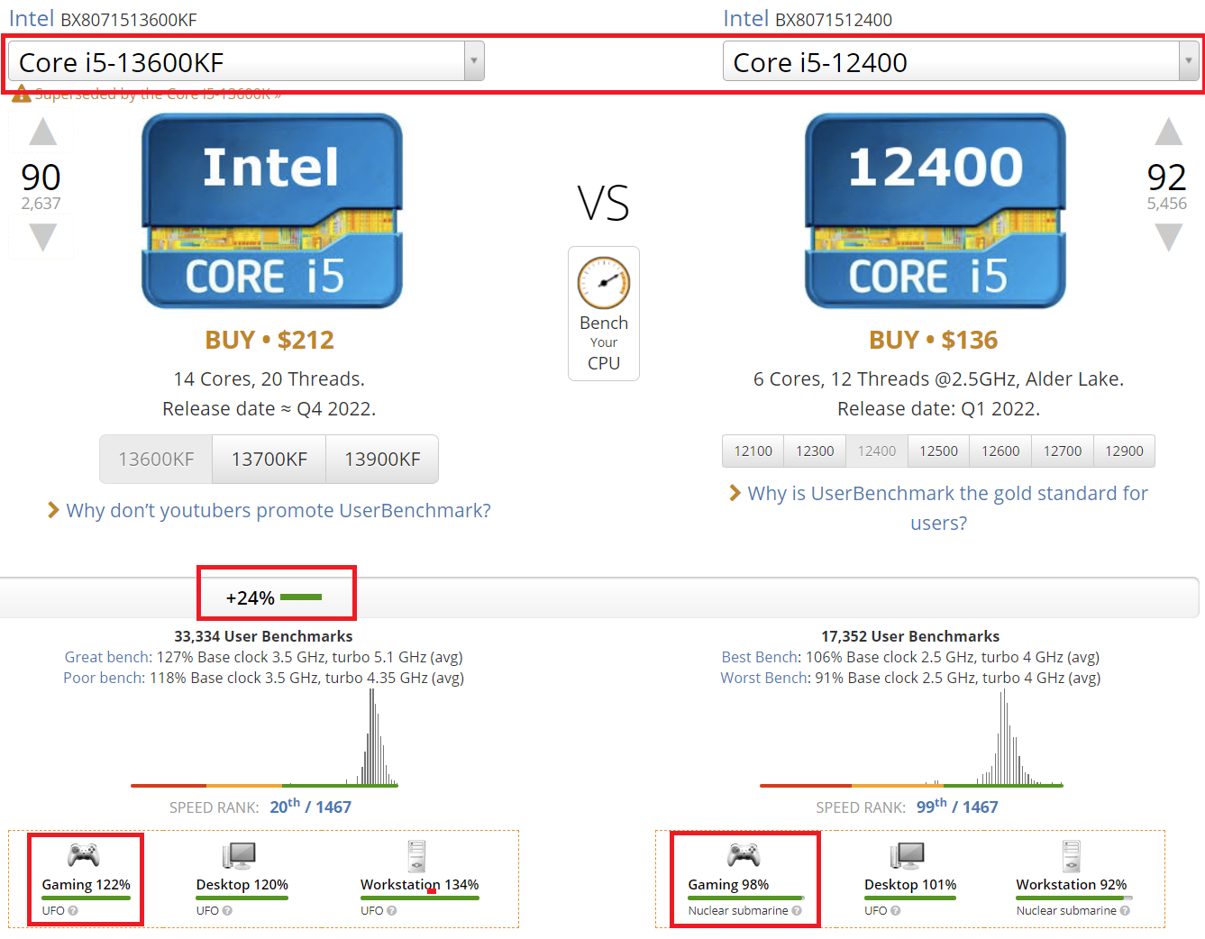Click help icon beside Nuclear submarine under Workstation 92%
Image resolution: width=1205 pixels, height=939 pixels.
(x=1125, y=911)
